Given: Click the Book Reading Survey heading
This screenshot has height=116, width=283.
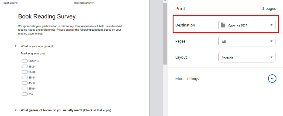Looking at the screenshot, I should [x=47, y=17].
